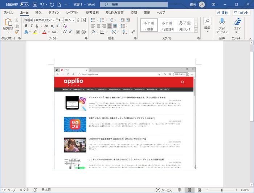
Task: Toggle Show paragraph marks
Action: click(133, 32)
